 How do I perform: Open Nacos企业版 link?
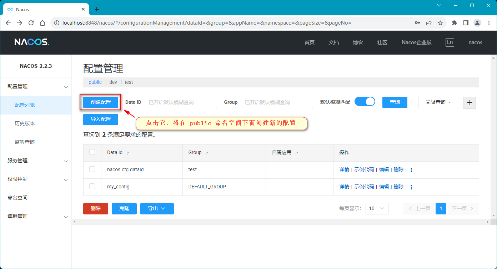[x=416, y=42]
